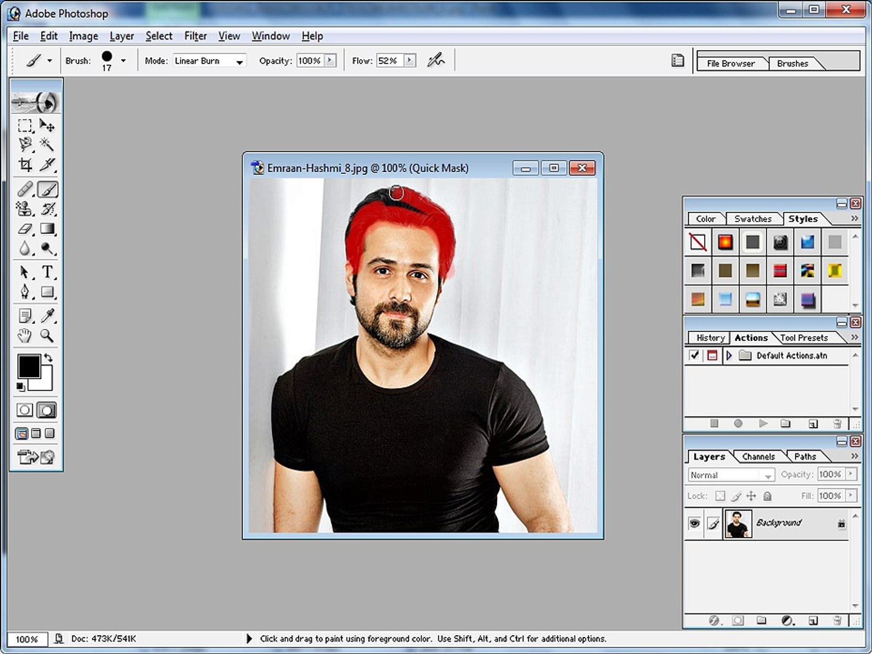
Task: Select the Magic Wand tool
Action: click(47, 145)
